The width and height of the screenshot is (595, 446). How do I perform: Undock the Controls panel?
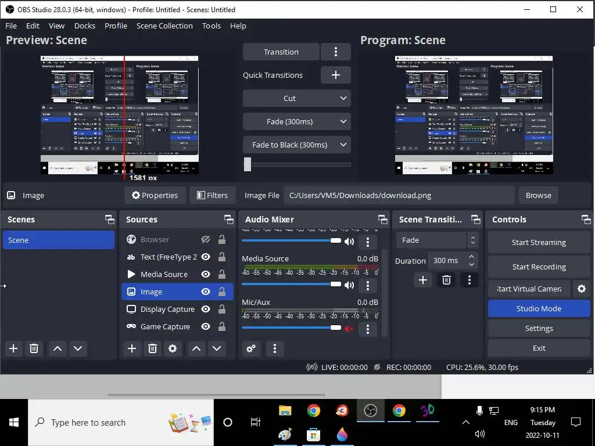[x=586, y=220]
